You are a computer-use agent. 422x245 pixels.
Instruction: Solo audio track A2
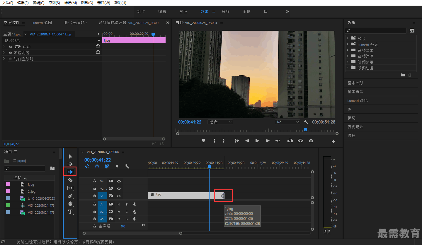click(x=127, y=212)
